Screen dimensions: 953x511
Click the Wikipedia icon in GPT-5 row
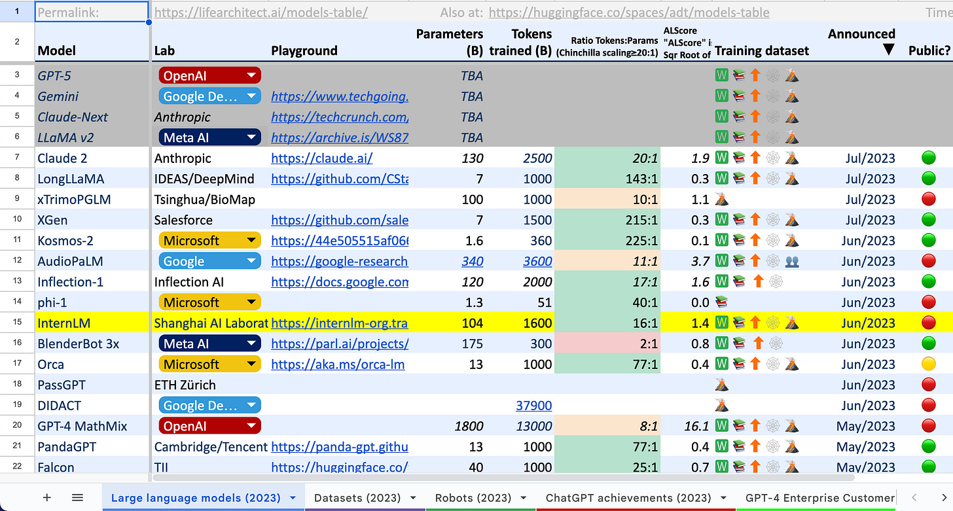tap(721, 75)
